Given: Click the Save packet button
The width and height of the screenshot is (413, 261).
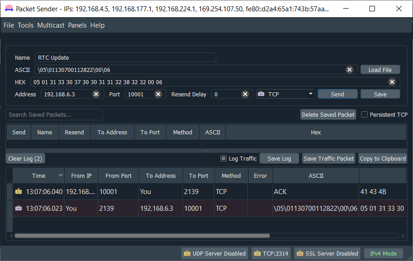Looking at the screenshot, I should (x=380, y=94).
